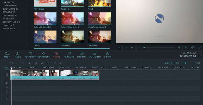Open the Overlays tab
Screen dimensions: 203x105
(69, 55)
